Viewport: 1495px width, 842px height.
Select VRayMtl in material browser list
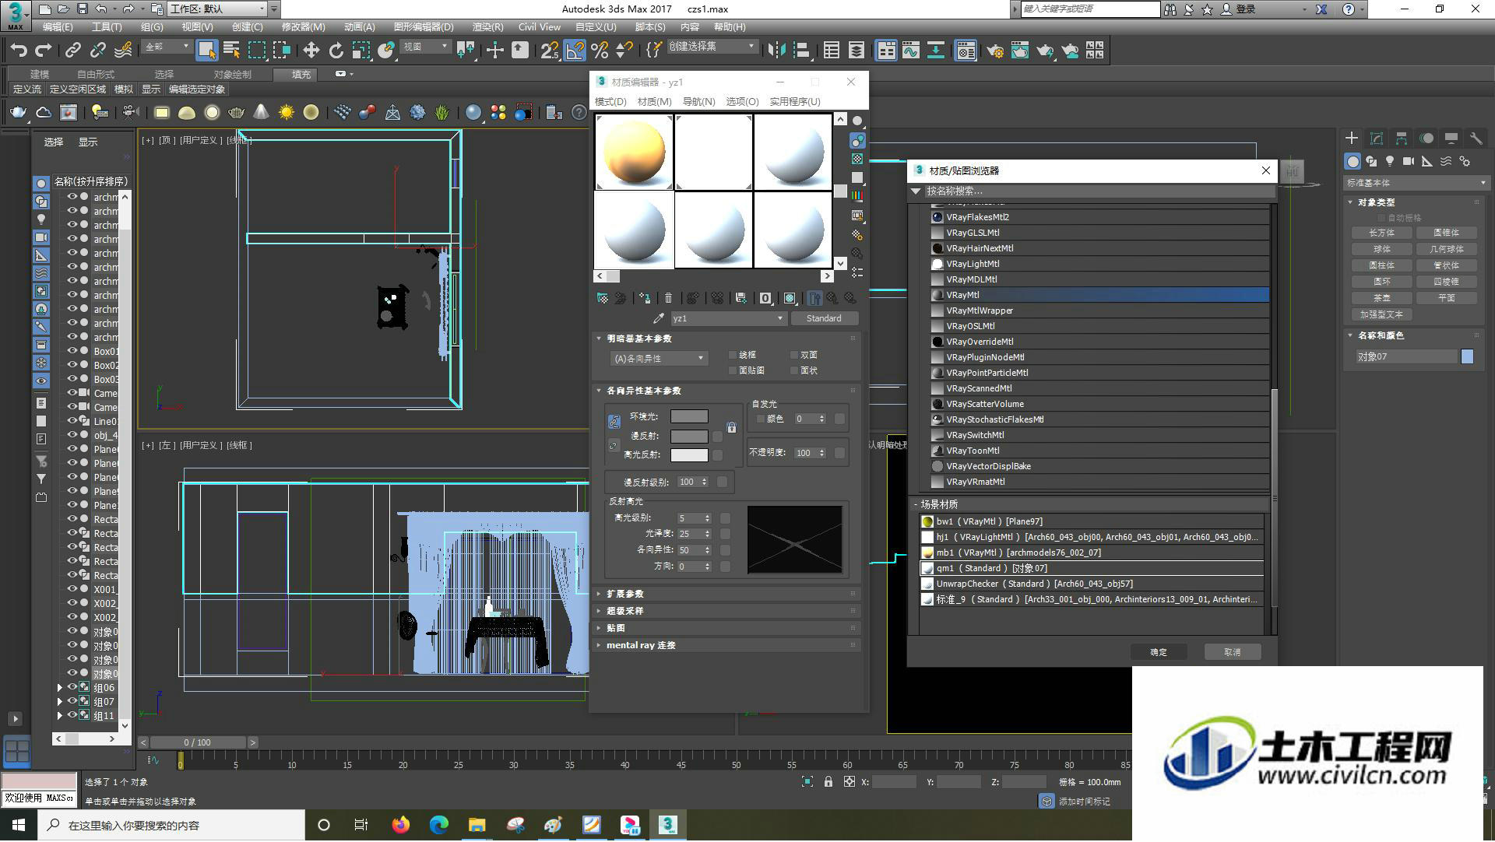coord(1099,295)
